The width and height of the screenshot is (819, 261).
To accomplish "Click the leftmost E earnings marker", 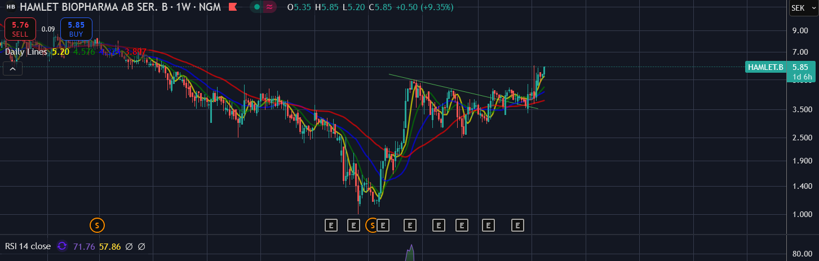I will point(331,225).
